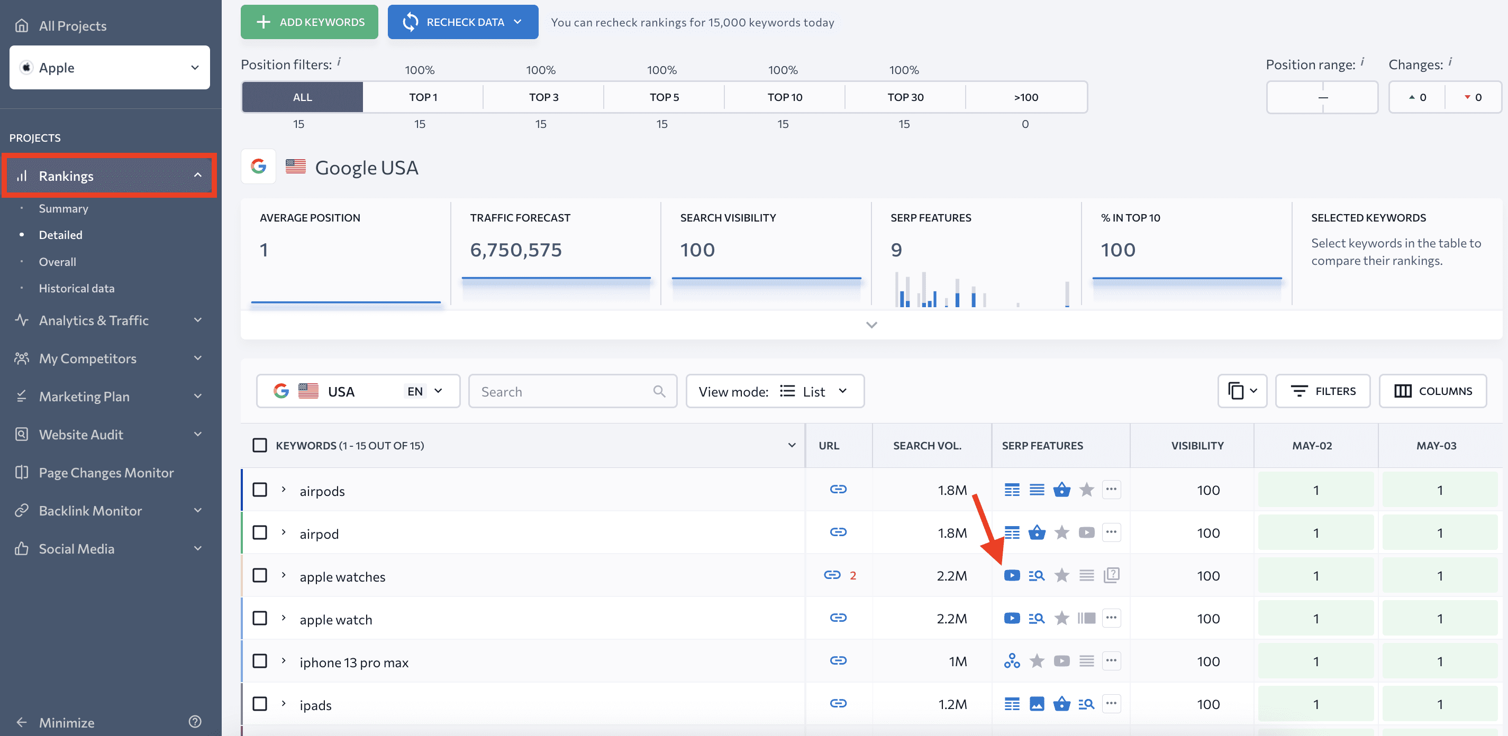Click the SERP Features bar chart card
The width and height of the screenshot is (1508, 736).
976,253
